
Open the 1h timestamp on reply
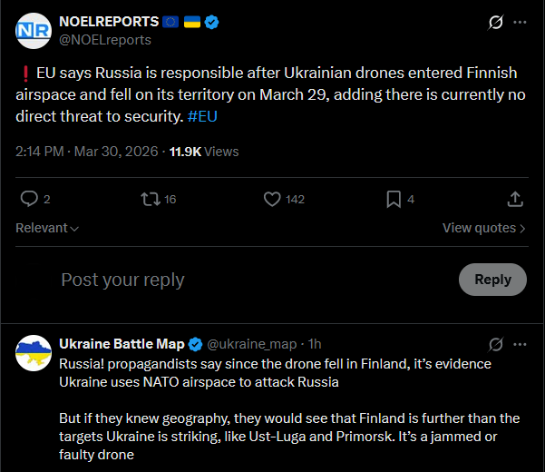[x=315, y=344]
